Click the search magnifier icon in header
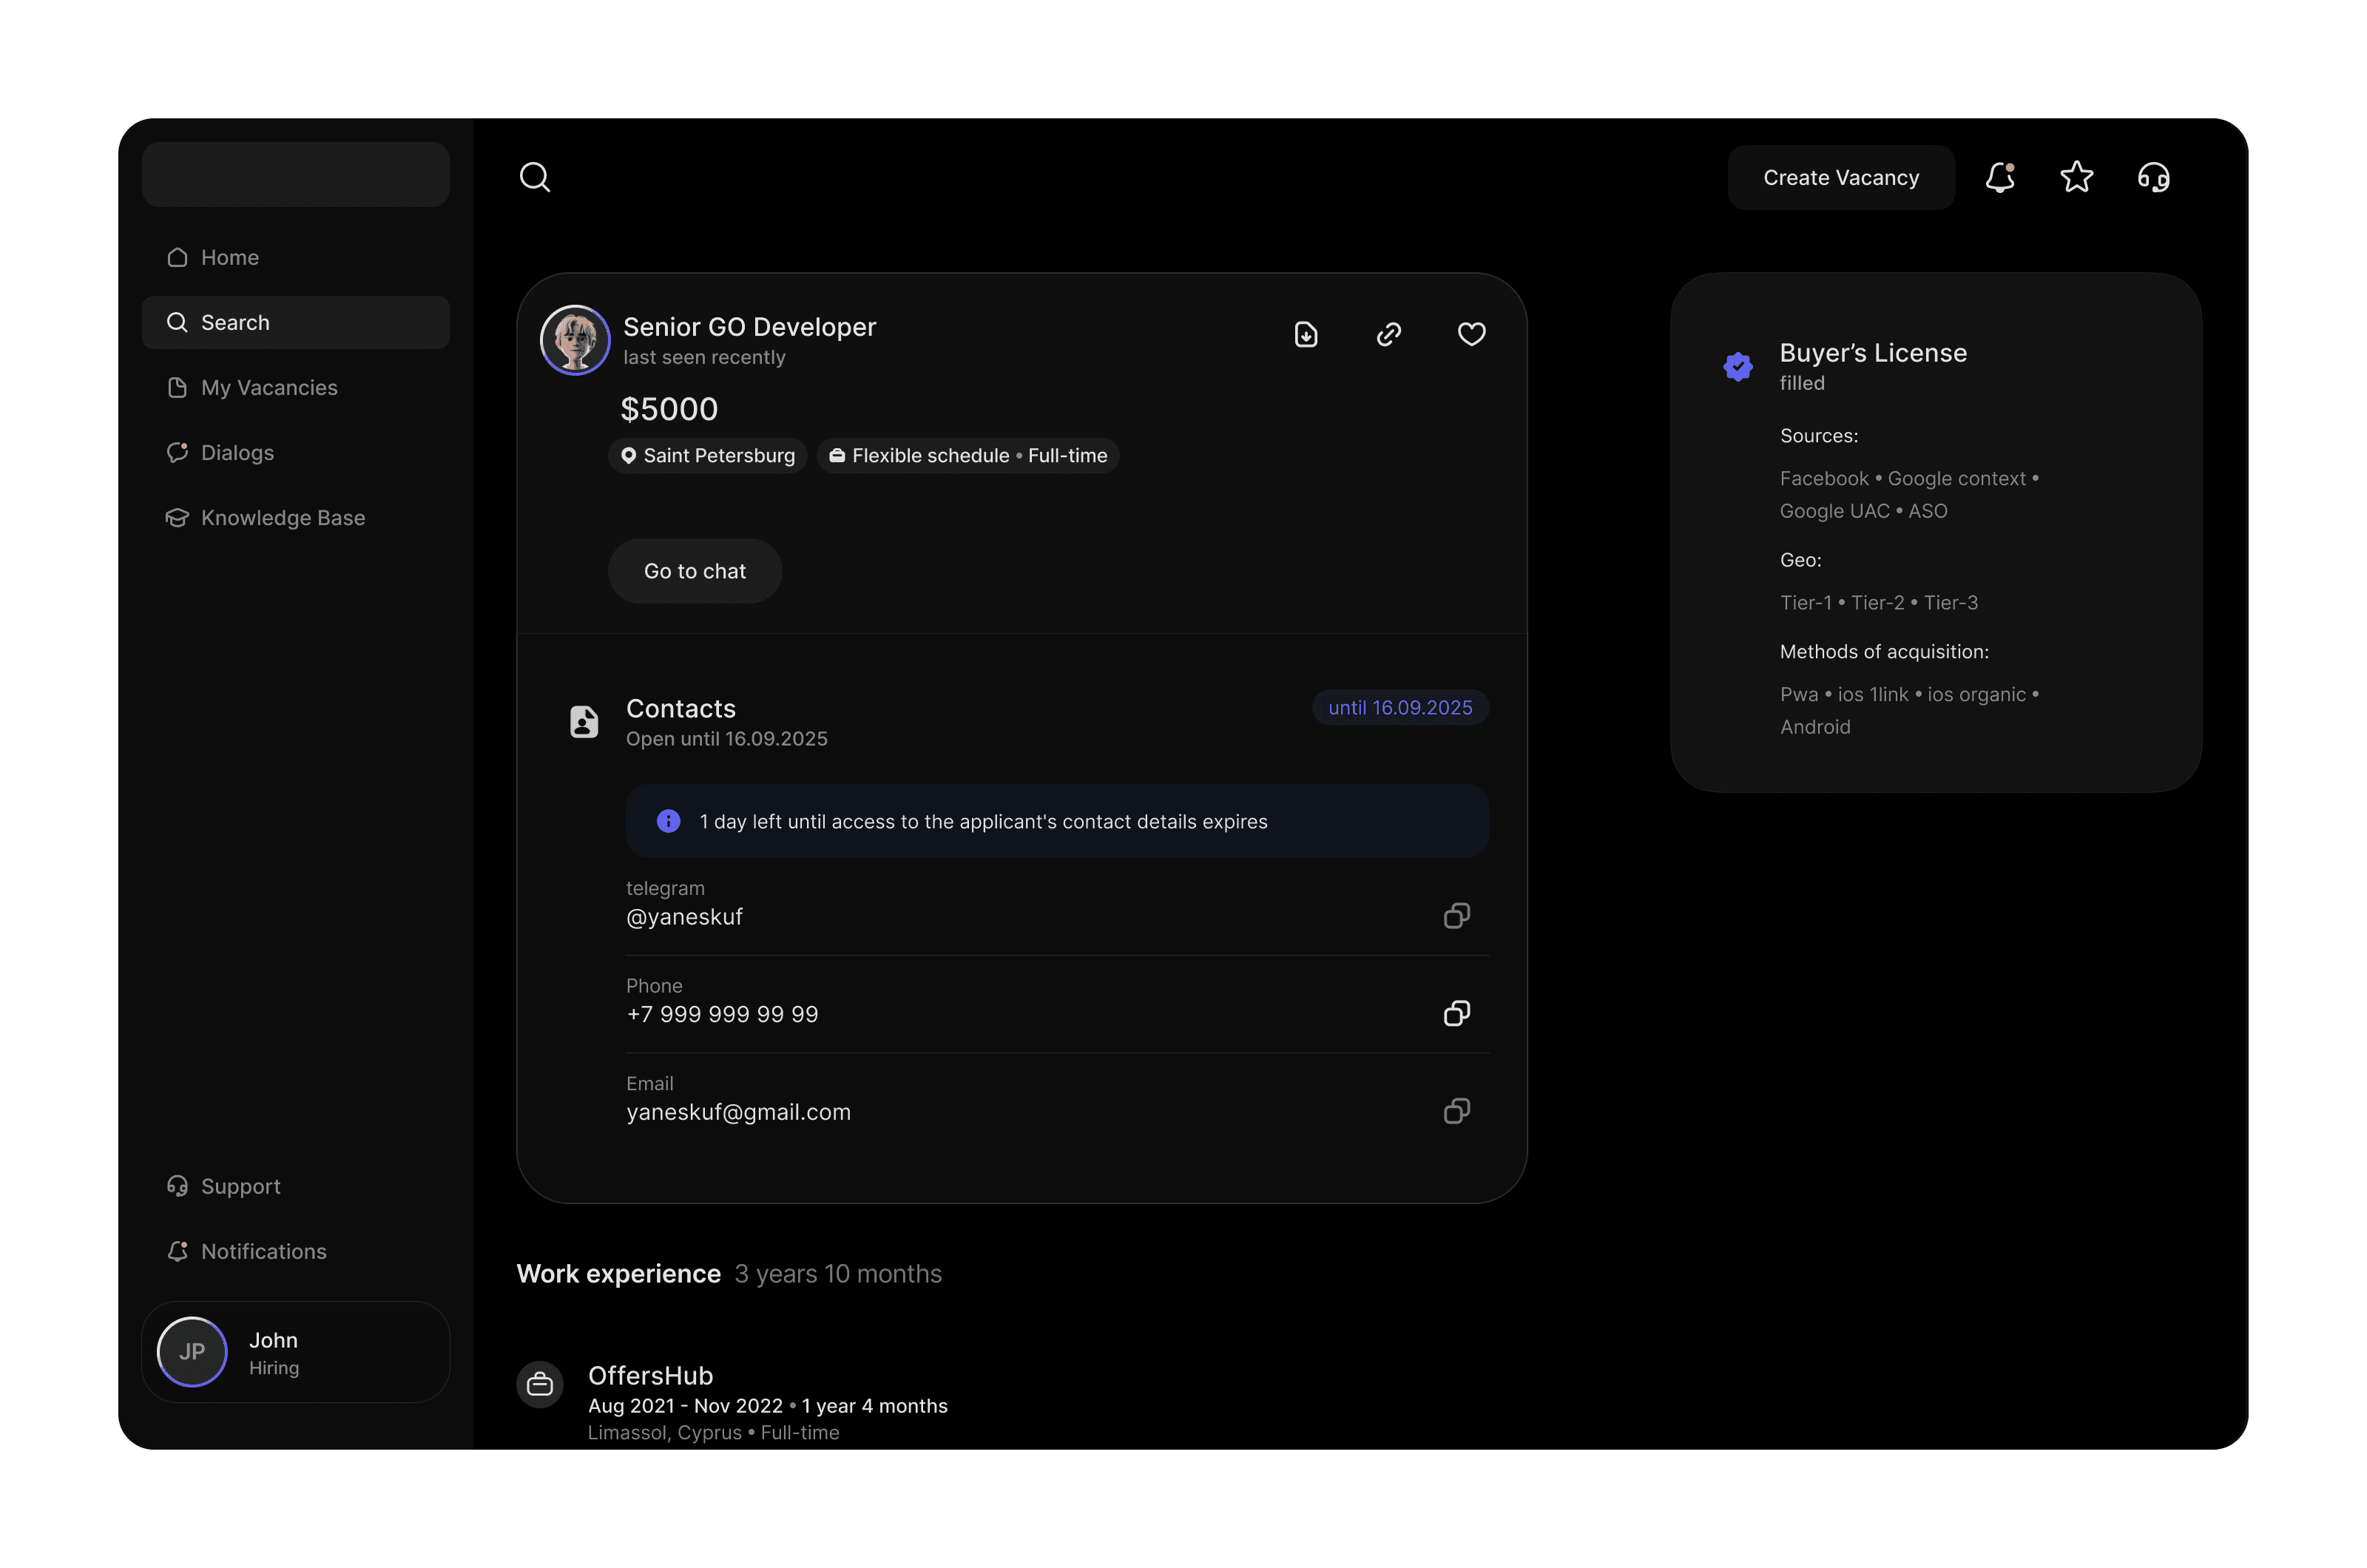Image resolution: width=2367 pixels, height=1568 pixels. tap(535, 177)
